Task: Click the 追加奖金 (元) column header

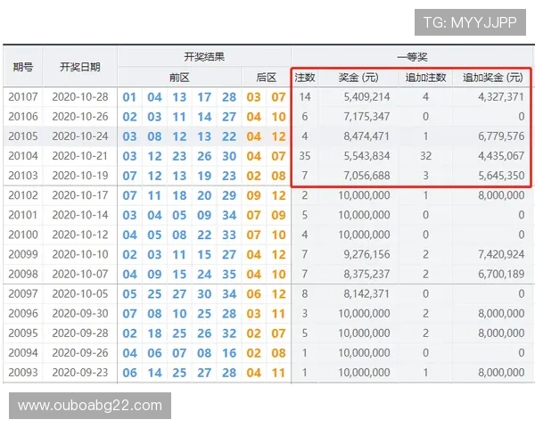Action: click(x=493, y=78)
